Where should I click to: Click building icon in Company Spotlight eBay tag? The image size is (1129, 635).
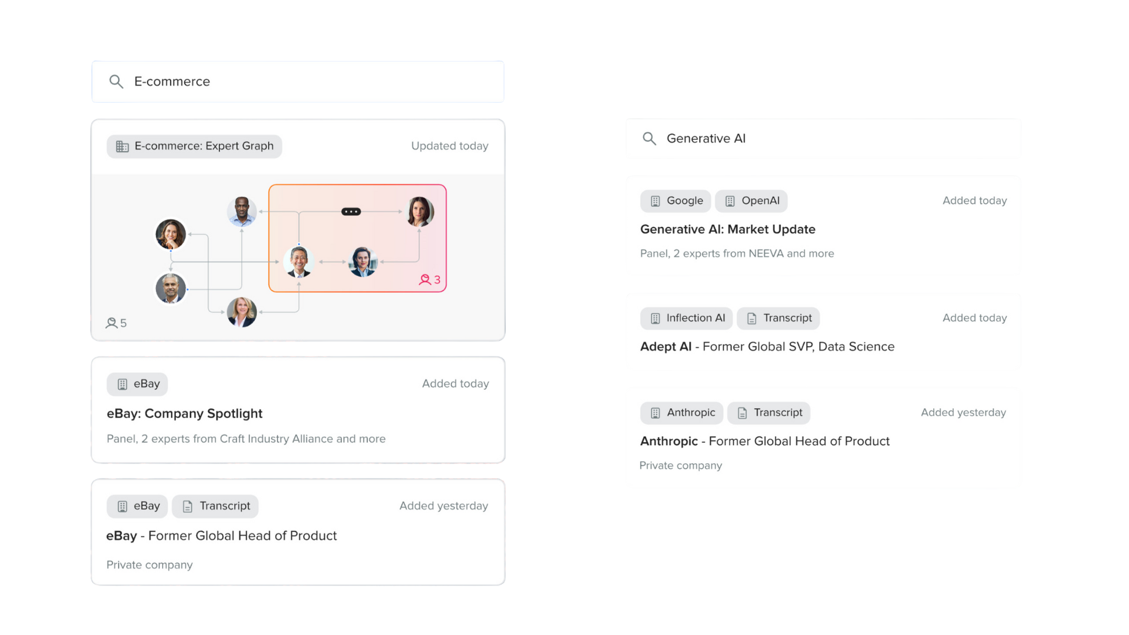122,385
